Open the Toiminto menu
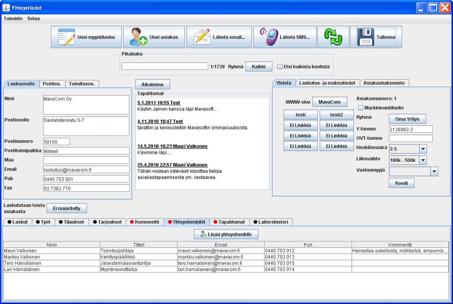Screen dimensions: 453x304 [x=13, y=19]
